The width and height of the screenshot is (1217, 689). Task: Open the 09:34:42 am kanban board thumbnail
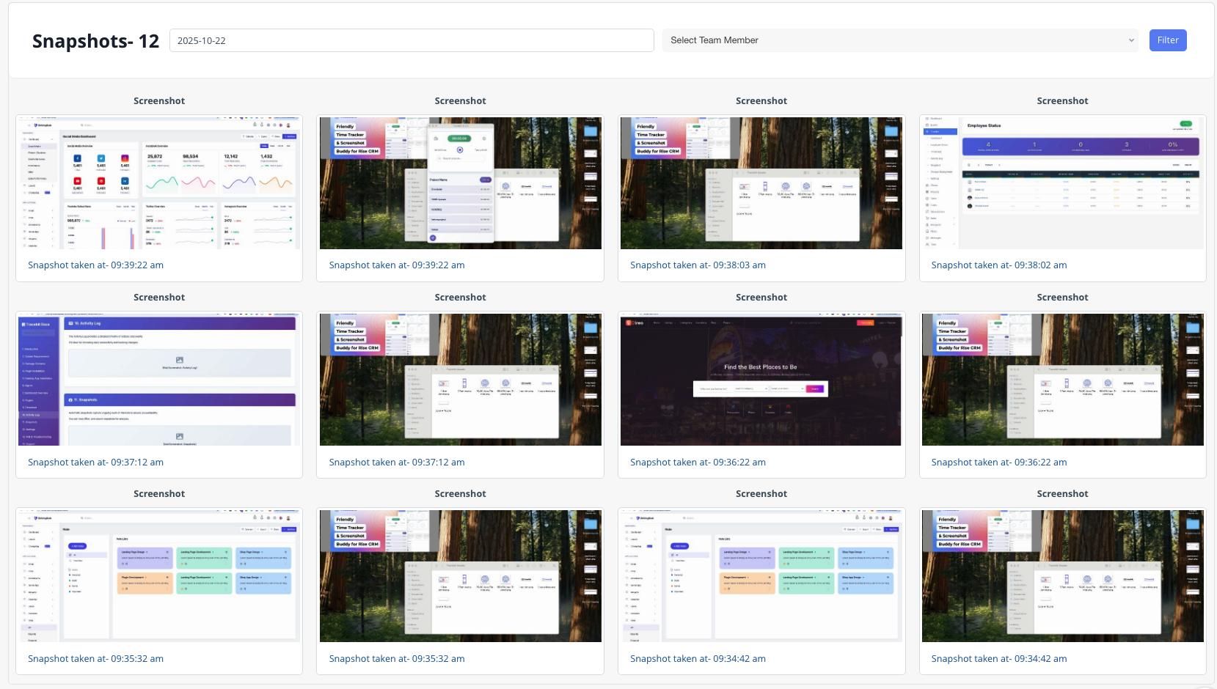761,575
